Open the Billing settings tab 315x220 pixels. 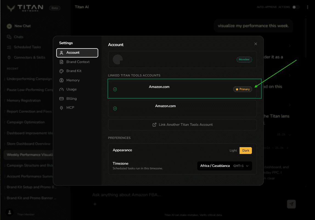(x=77, y=99)
